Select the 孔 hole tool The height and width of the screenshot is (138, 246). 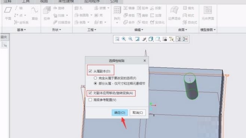click(79, 8)
